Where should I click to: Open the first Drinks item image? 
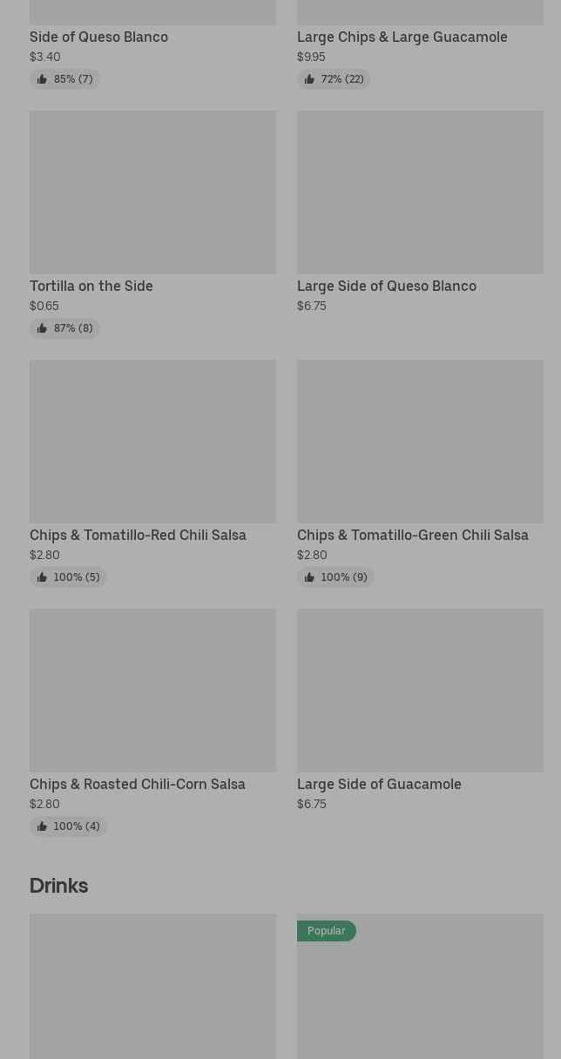click(x=152, y=987)
